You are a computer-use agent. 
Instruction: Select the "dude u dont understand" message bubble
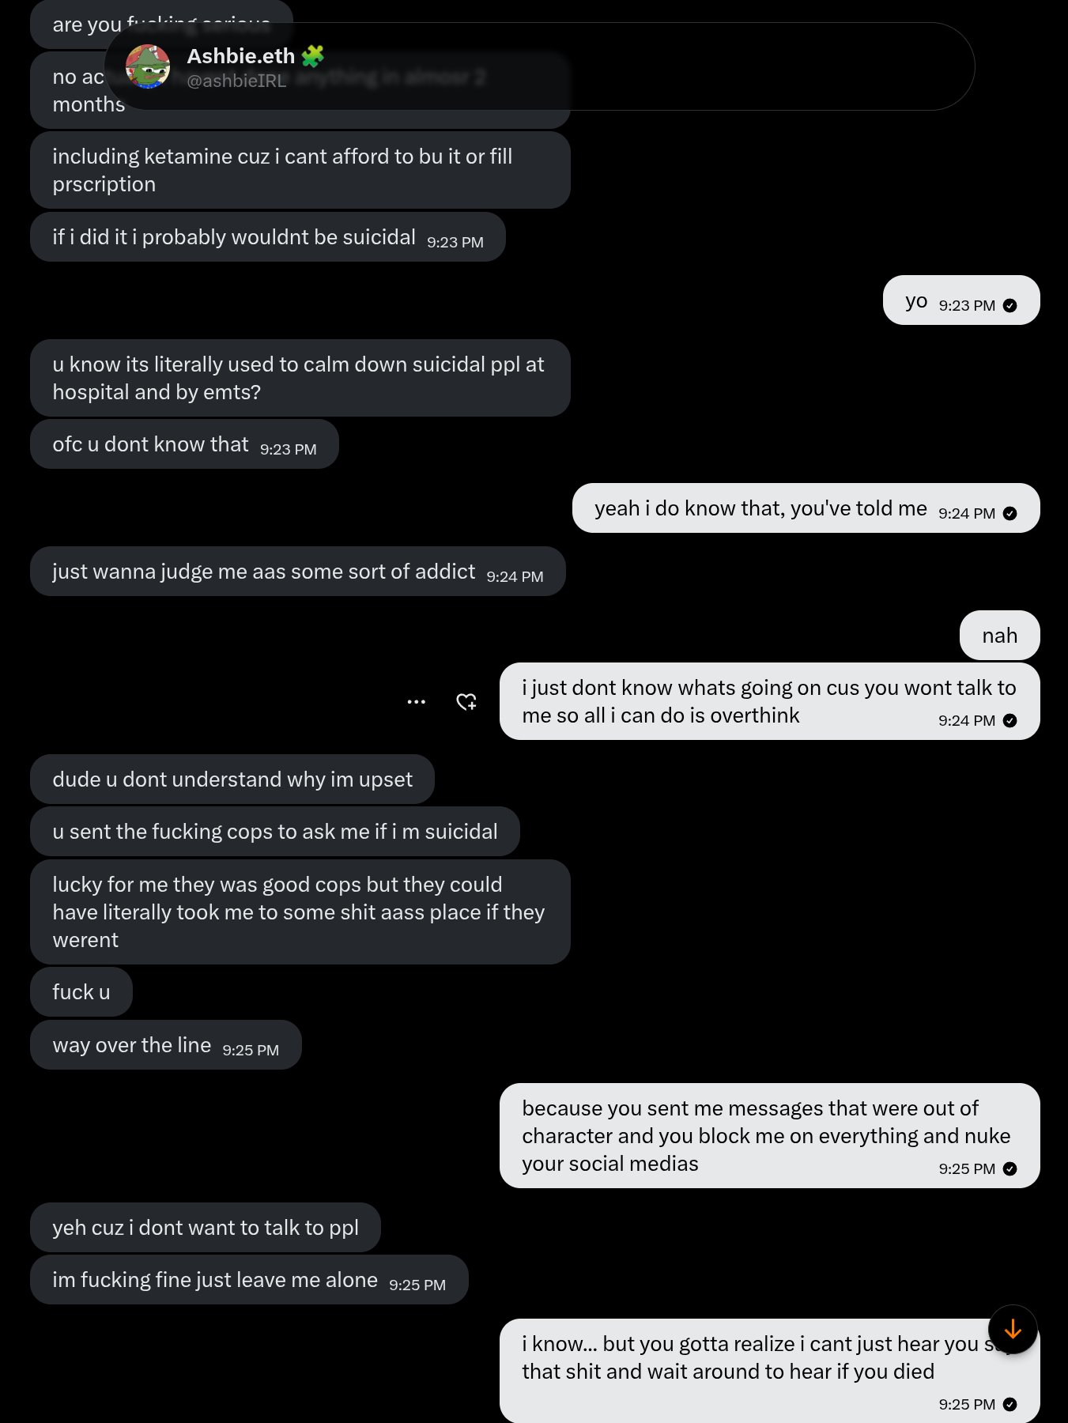tap(232, 779)
